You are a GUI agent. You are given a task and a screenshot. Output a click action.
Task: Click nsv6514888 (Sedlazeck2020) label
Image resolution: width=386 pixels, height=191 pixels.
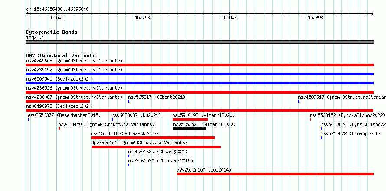coord(124,133)
